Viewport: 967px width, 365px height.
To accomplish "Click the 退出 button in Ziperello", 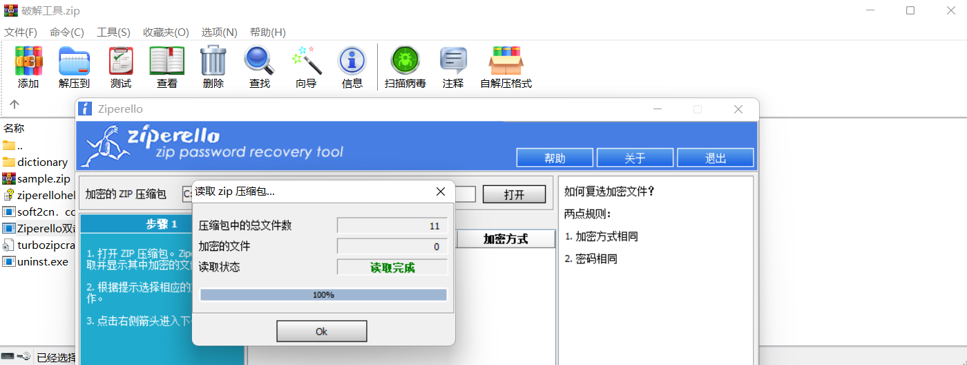I will (715, 158).
